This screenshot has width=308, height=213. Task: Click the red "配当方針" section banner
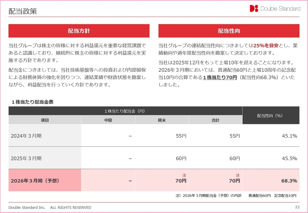(79, 31)
